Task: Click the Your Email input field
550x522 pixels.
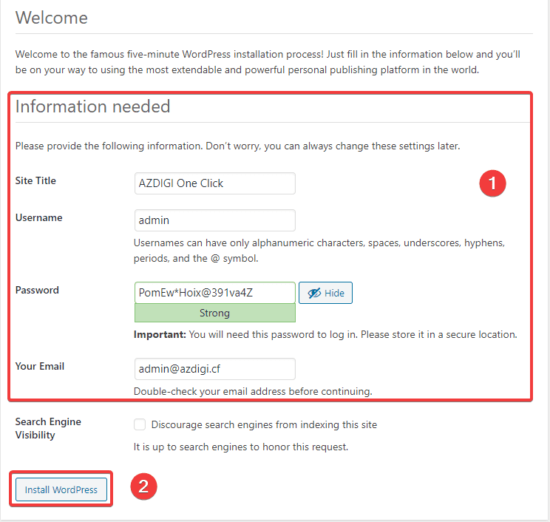Action: coord(214,369)
